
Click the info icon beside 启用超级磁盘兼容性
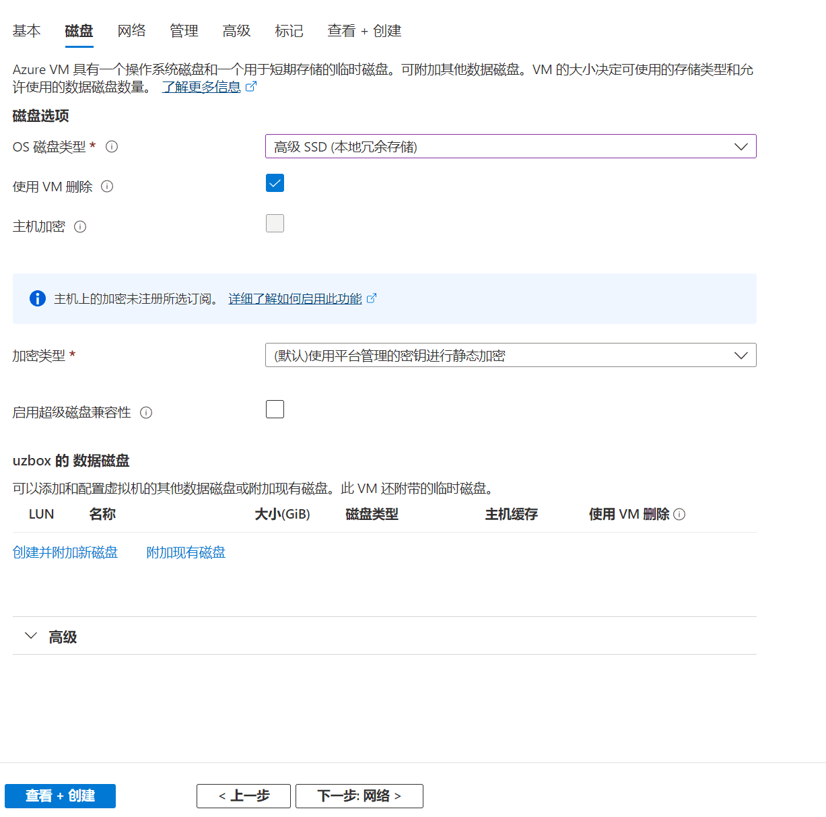(146, 412)
